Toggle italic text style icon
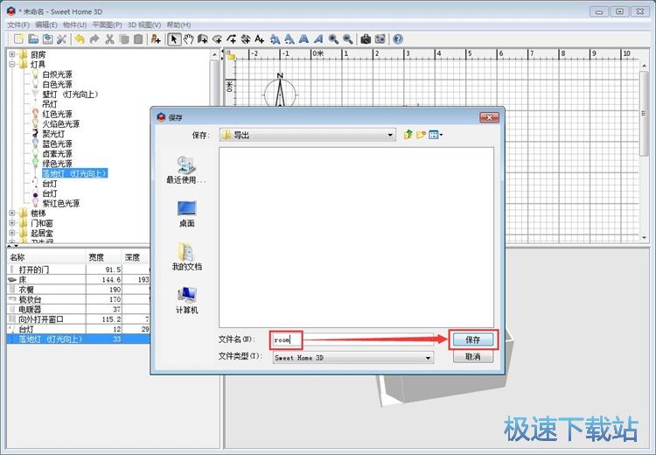The image size is (656, 455). click(318, 39)
